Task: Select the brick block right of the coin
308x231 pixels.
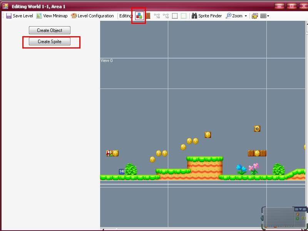Action: pyautogui.click(x=263, y=153)
